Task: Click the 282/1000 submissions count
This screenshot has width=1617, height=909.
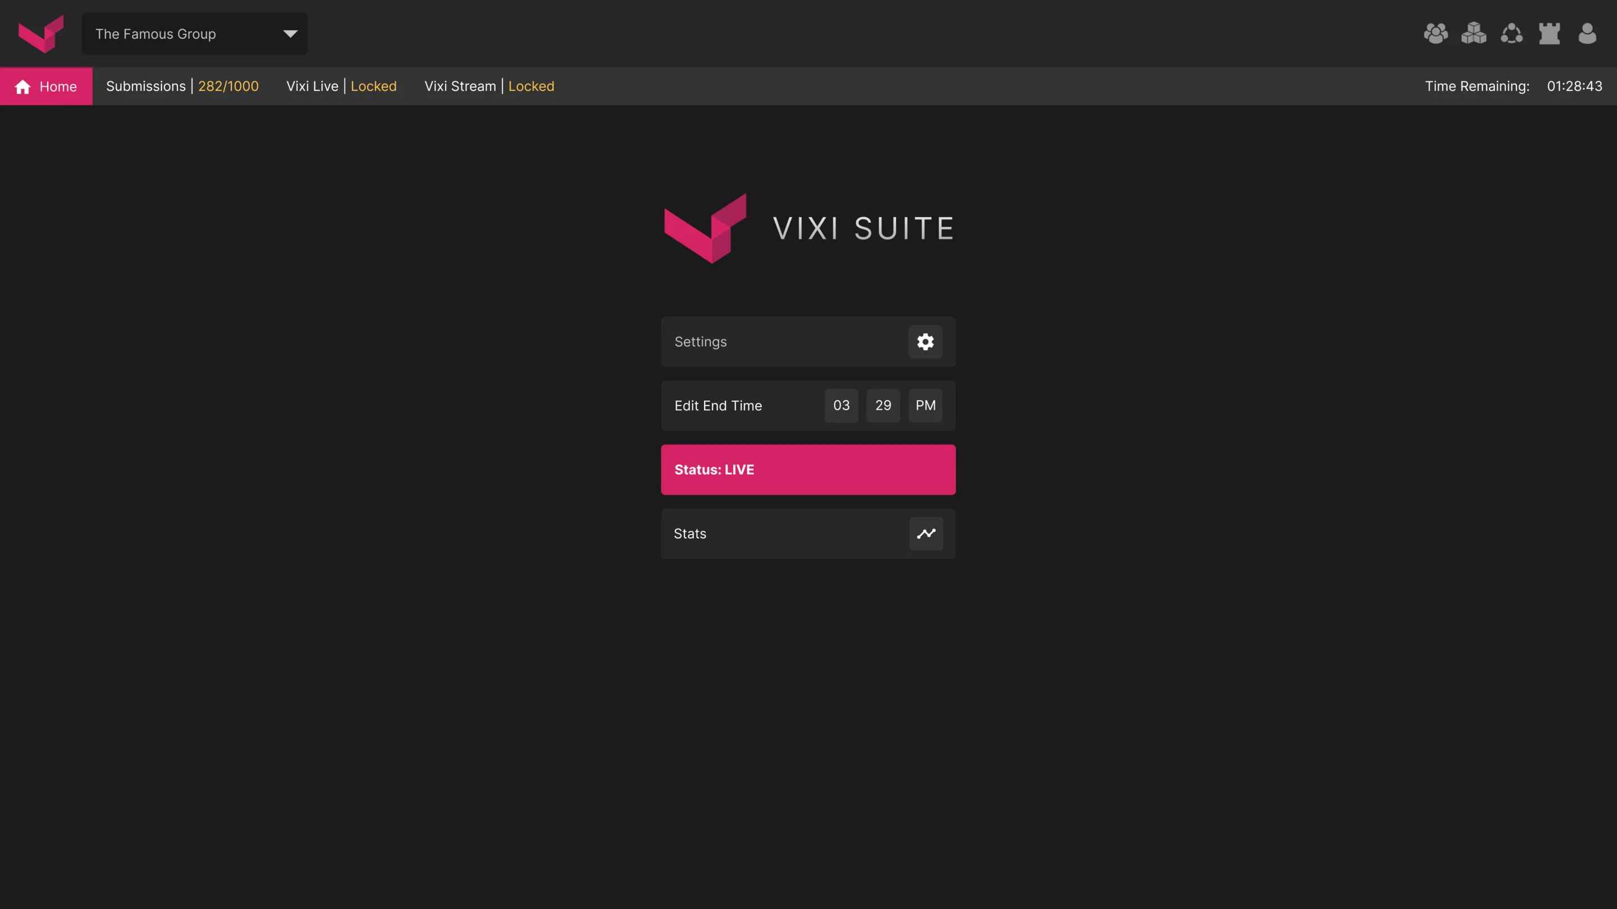Action: (x=229, y=86)
